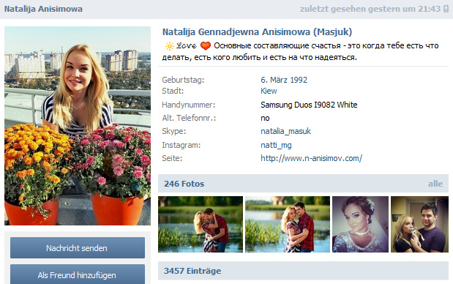The image size is (453, 284).
Task: Click the 'Handynummer:' label
Action: click(188, 105)
